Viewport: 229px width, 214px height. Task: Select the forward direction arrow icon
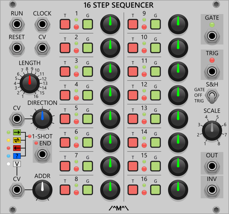coord(17,132)
